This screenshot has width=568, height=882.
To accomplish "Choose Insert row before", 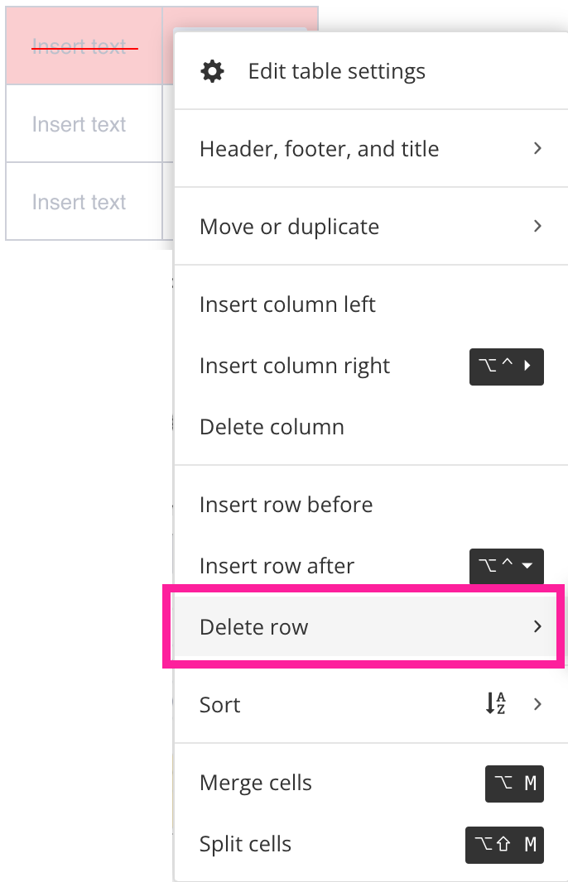I will (x=286, y=505).
